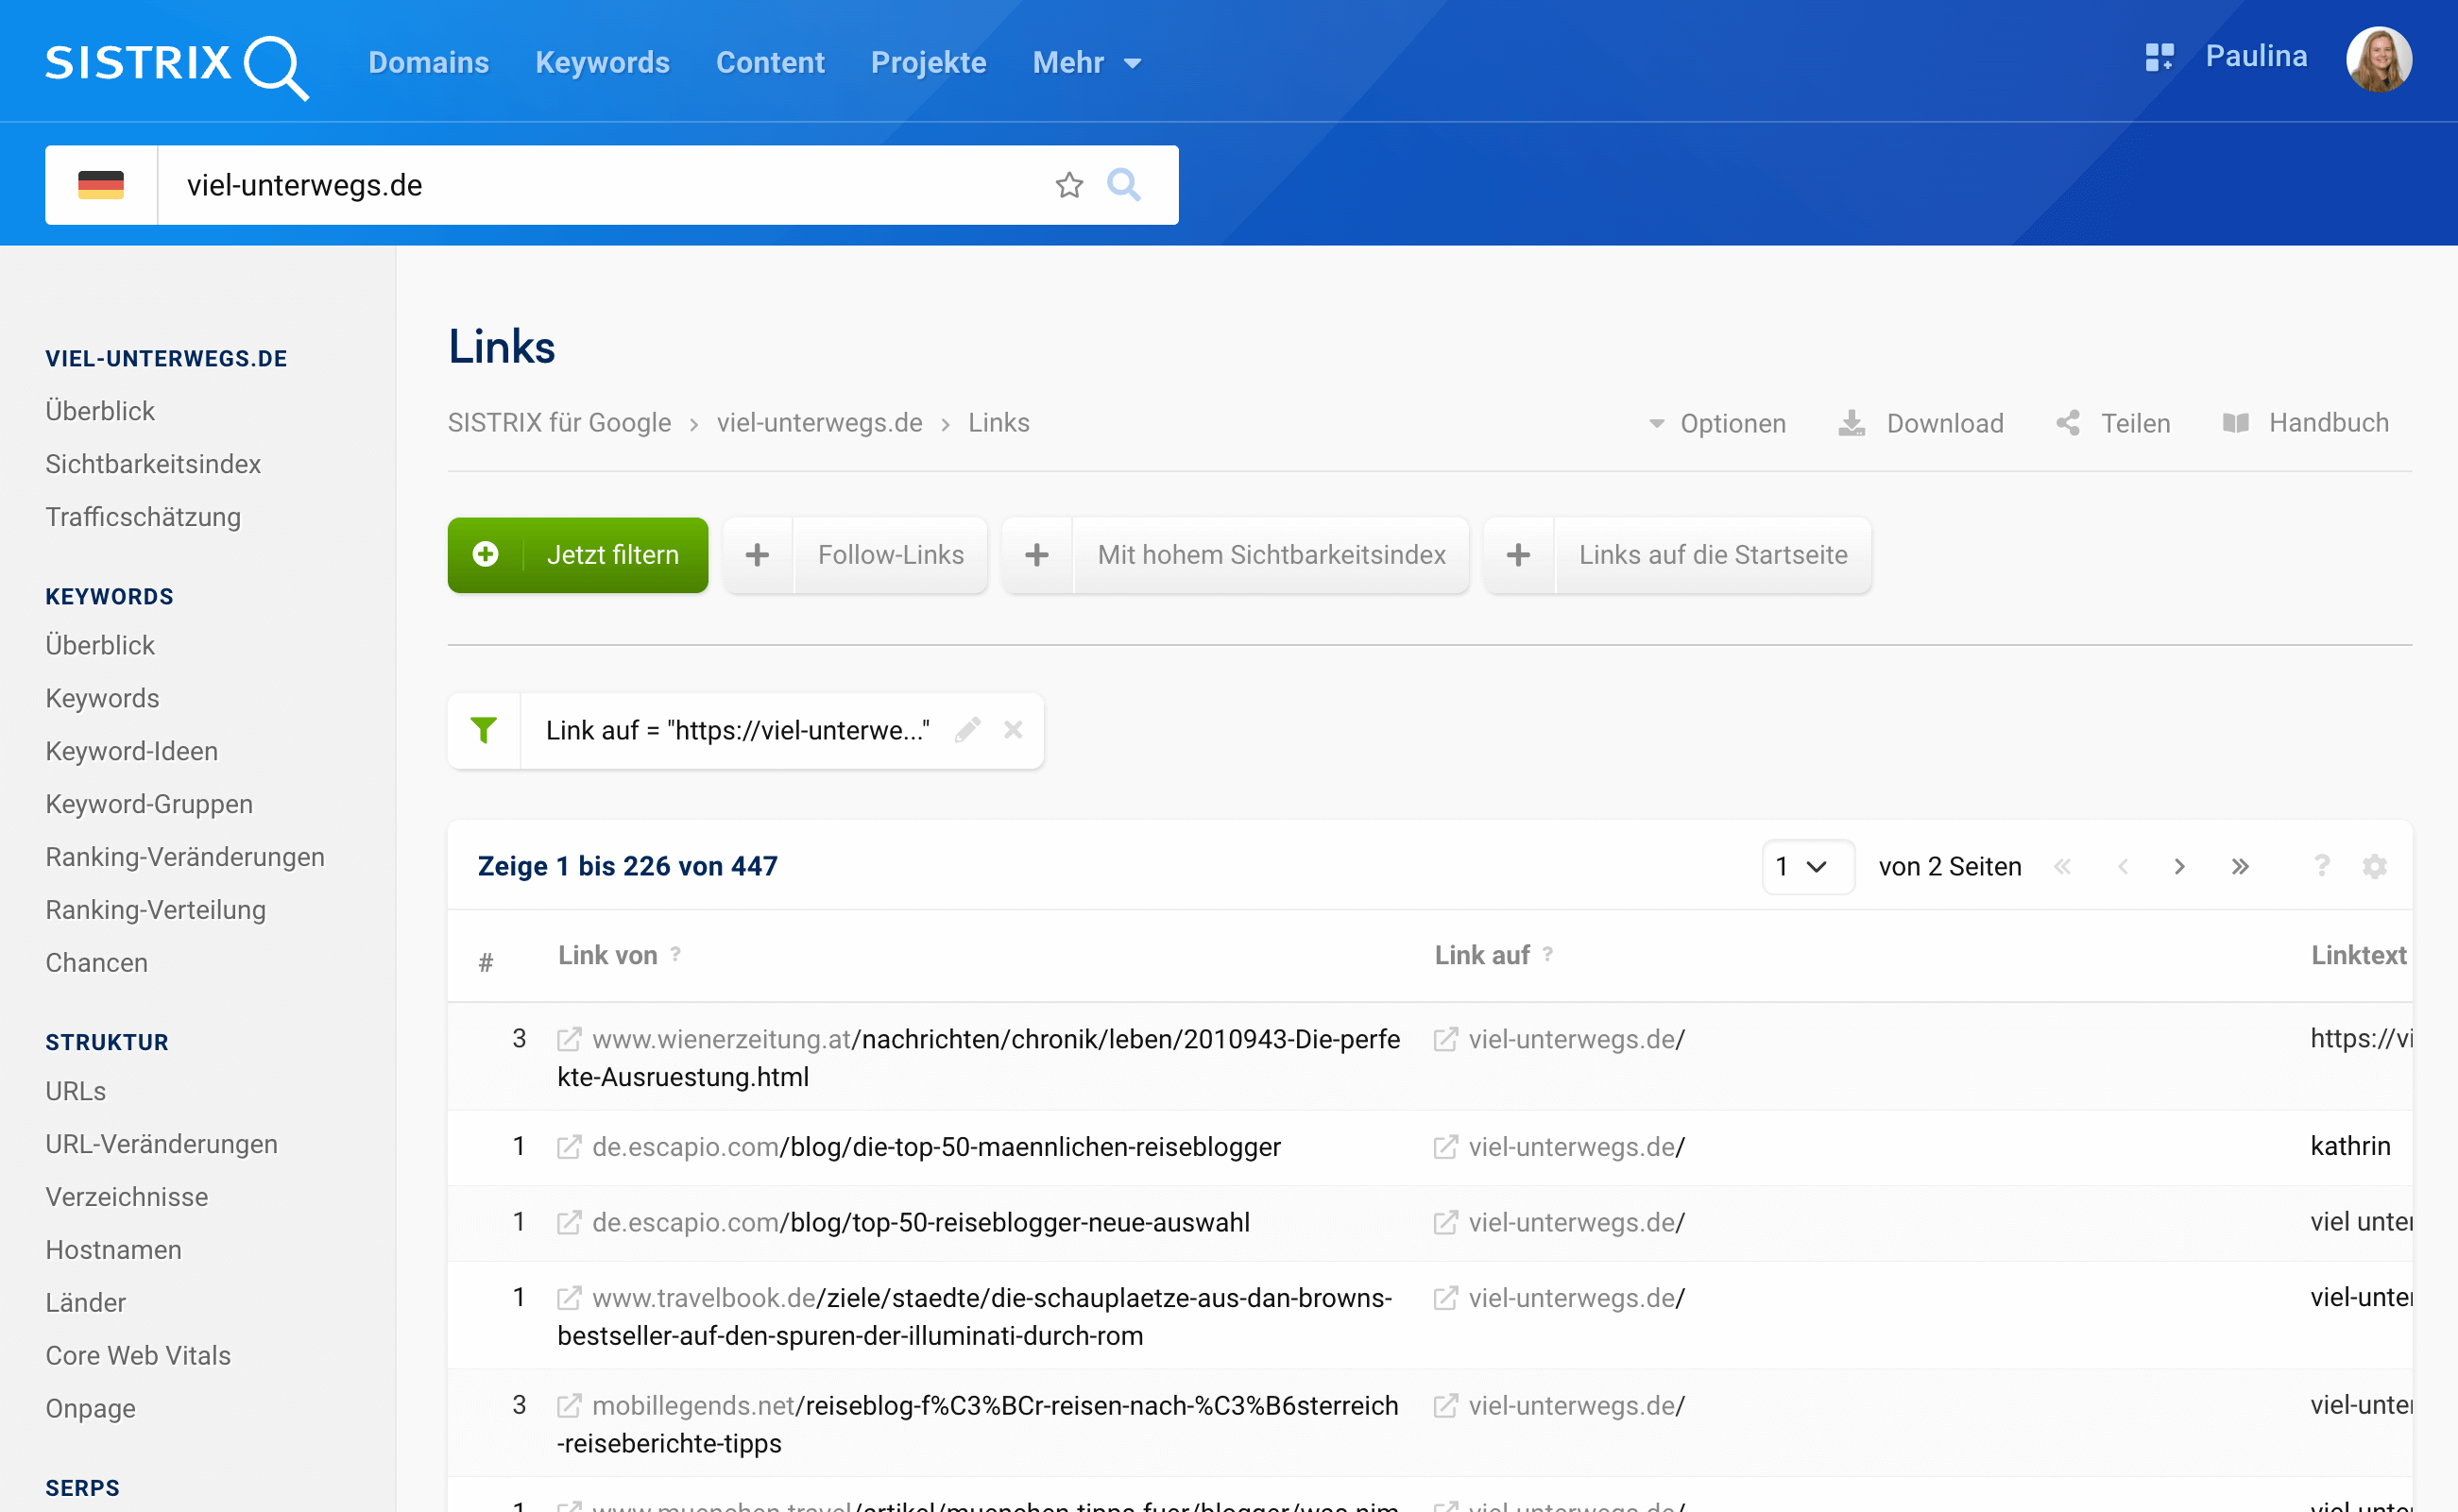Click the table help question mark icon
2458x1512 pixels.
[x=2321, y=866]
